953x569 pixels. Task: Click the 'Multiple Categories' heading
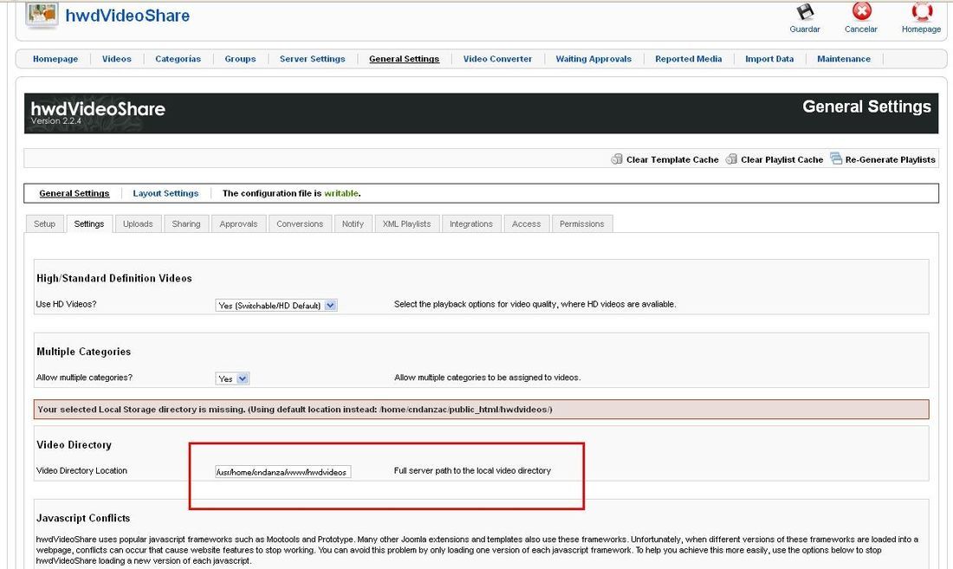84,352
